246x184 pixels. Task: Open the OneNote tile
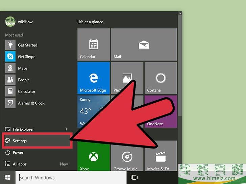click(161, 112)
